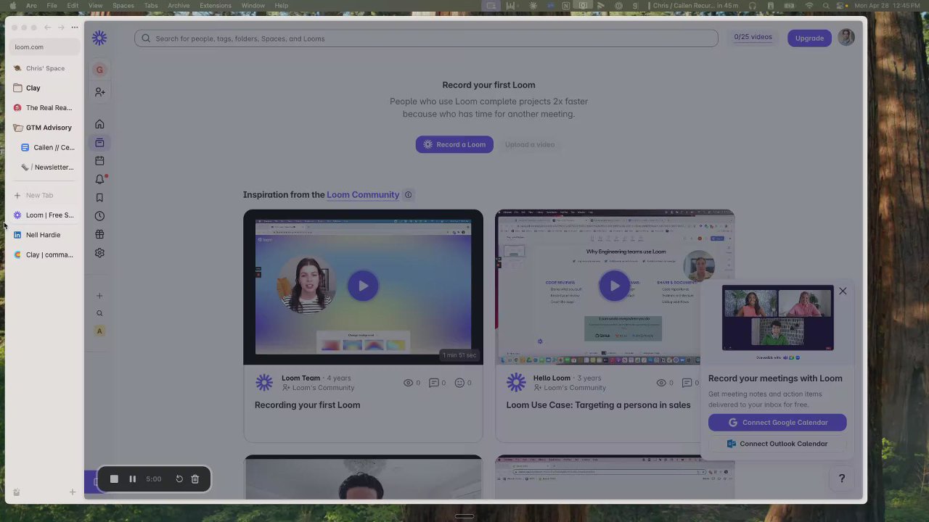Click the Wi-Fi icon in menu bar
This screenshot has height=522, width=929.
click(x=809, y=6)
